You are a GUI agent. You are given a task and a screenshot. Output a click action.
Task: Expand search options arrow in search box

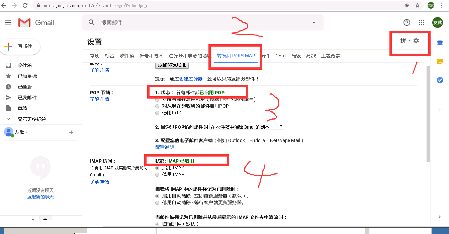coord(314,22)
